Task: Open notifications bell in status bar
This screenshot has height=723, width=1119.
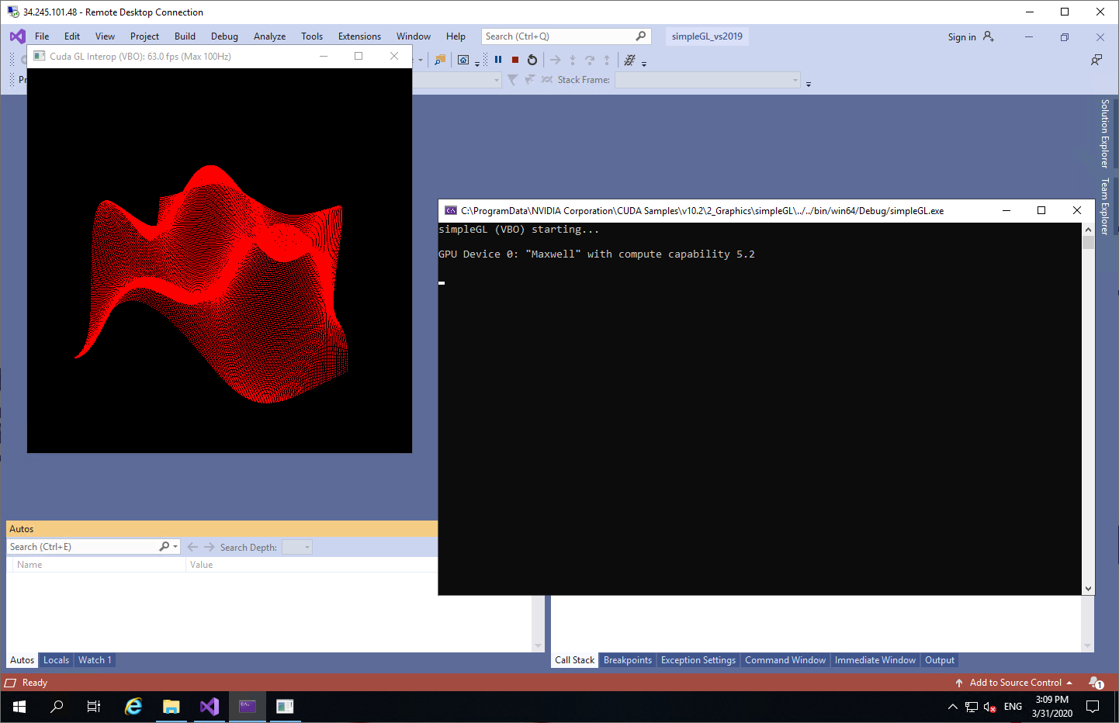Action: point(1096,683)
